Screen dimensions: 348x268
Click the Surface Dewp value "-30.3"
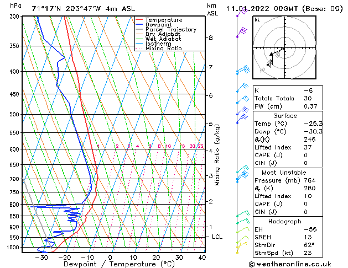pyautogui.click(x=313, y=132)
